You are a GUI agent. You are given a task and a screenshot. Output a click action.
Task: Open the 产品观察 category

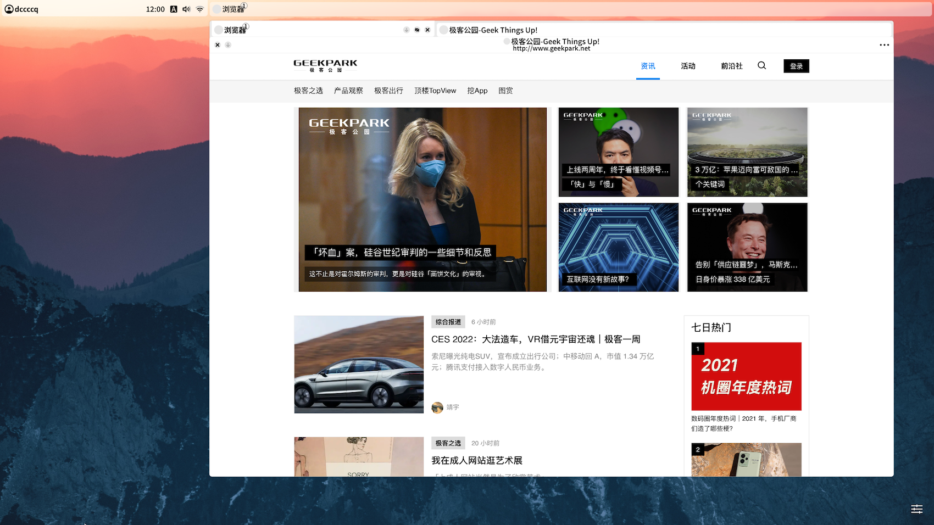[348, 91]
